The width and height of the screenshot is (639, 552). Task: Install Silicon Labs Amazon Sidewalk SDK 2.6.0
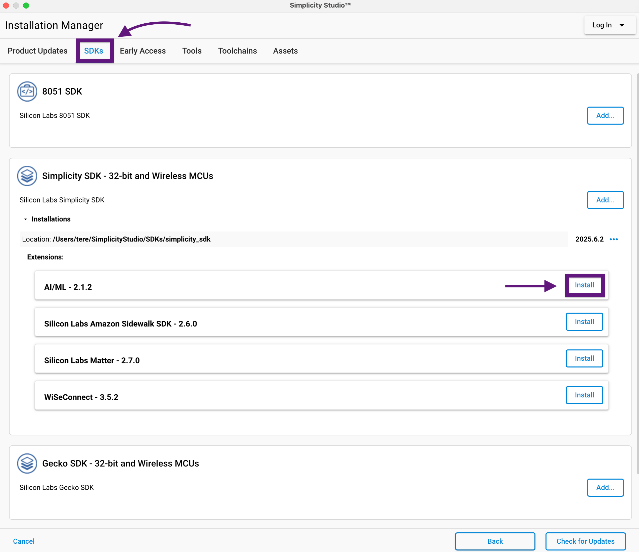pyautogui.click(x=584, y=322)
